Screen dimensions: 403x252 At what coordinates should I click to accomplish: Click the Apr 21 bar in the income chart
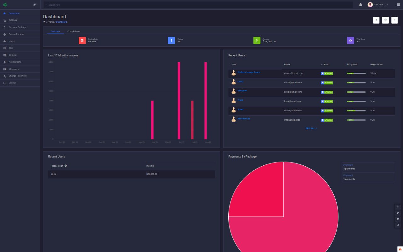(152, 120)
